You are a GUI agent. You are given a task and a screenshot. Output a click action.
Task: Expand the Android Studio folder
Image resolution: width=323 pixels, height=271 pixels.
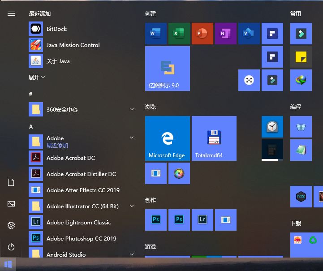(x=132, y=254)
